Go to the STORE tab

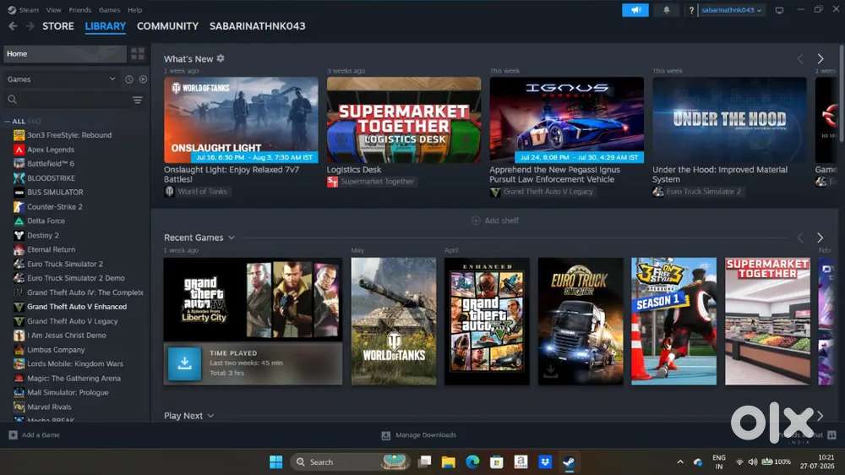[x=58, y=26]
